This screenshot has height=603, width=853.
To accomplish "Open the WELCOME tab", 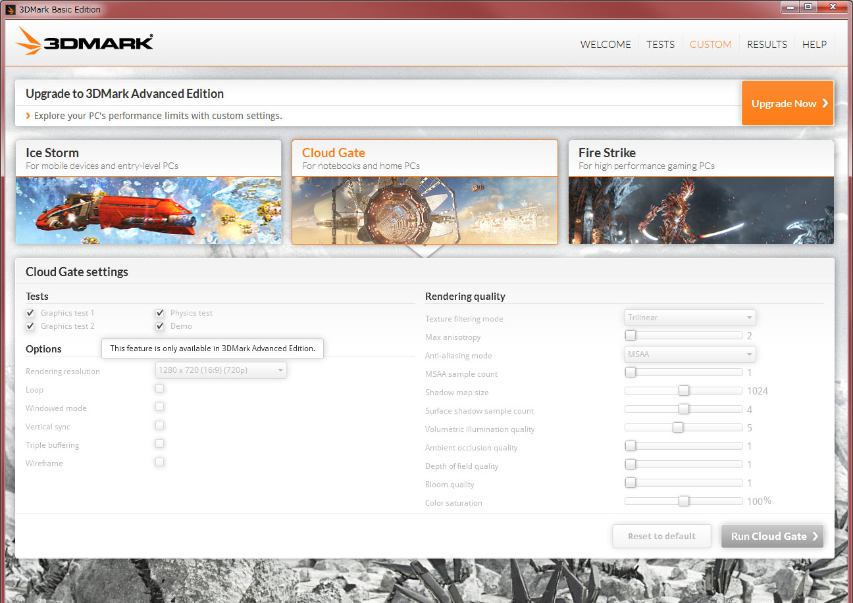I will [x=606, y=44].
